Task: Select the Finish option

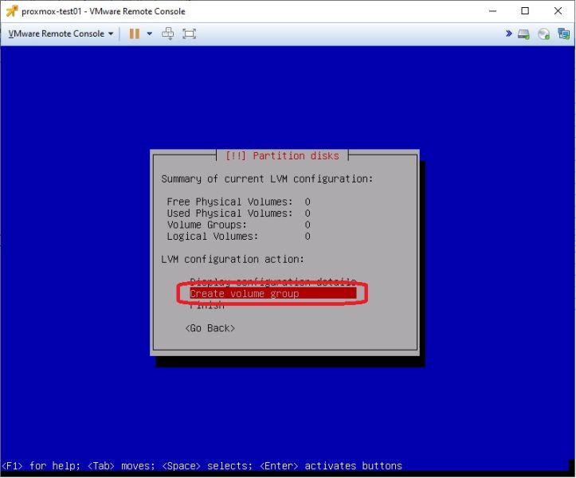Action: click(207, 305)
